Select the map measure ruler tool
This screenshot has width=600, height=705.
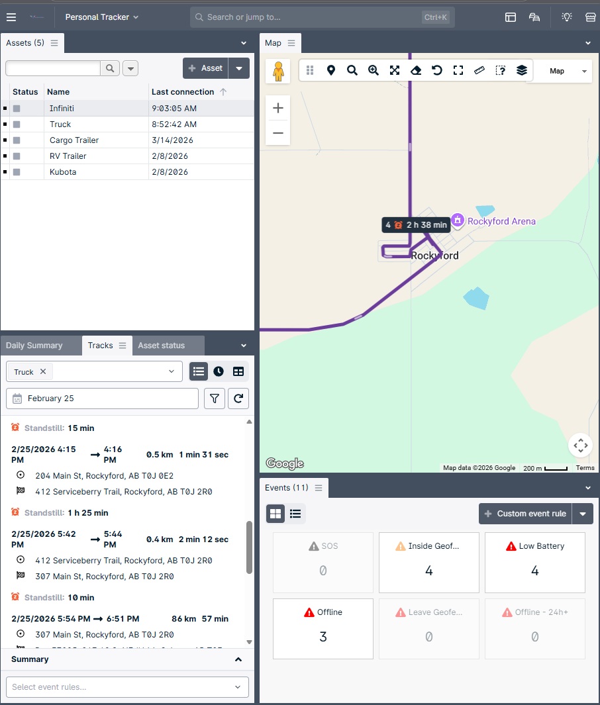pyautogui.click(x=479, y=70)
